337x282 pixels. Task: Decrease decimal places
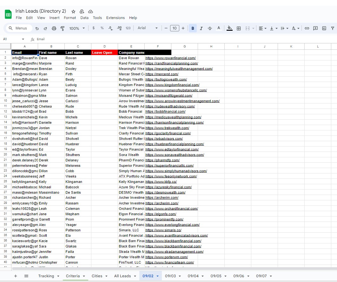[x=111, y=28]
